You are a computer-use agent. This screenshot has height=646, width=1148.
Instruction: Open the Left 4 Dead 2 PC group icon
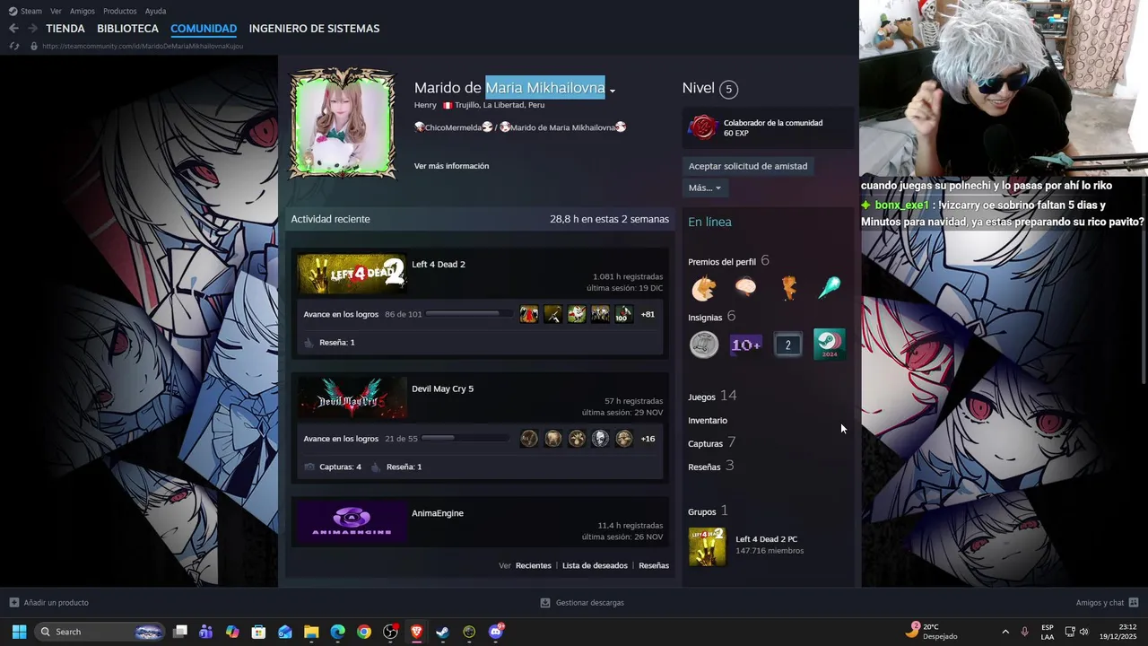tap(707, 546)
